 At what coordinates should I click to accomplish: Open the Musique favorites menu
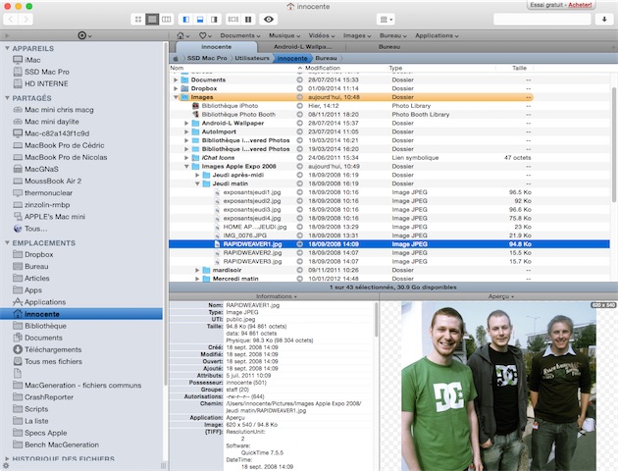click(284, 35)
